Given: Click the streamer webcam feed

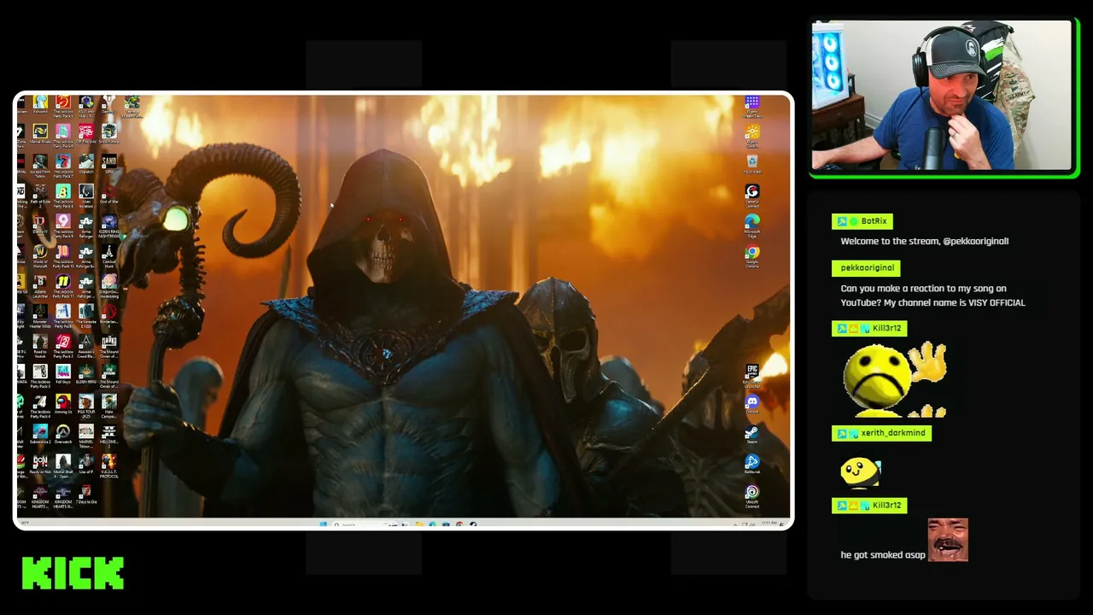Looking at the screenshot, I should 942,96.
